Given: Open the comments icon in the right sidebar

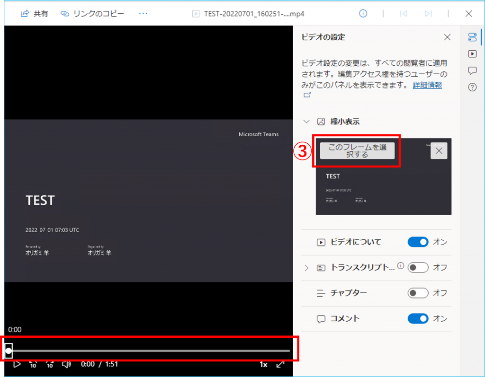Looking at the screenshot, I should [472, 70].
